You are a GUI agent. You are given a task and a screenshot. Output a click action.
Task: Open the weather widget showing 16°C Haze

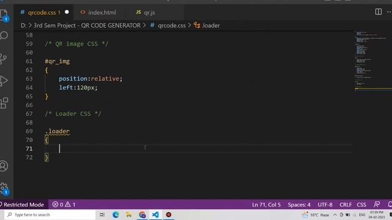point(315,215)
